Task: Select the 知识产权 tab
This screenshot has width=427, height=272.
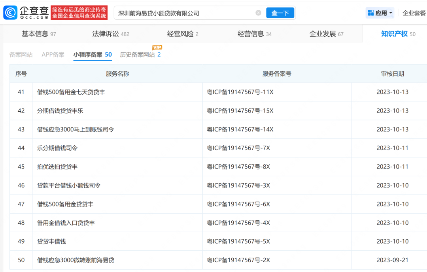Action: (x=398, y=34)
